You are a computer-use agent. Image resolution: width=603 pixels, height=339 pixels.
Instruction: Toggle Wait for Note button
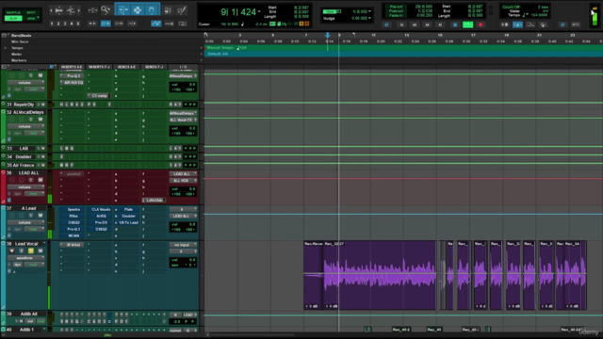coord(505,24)
